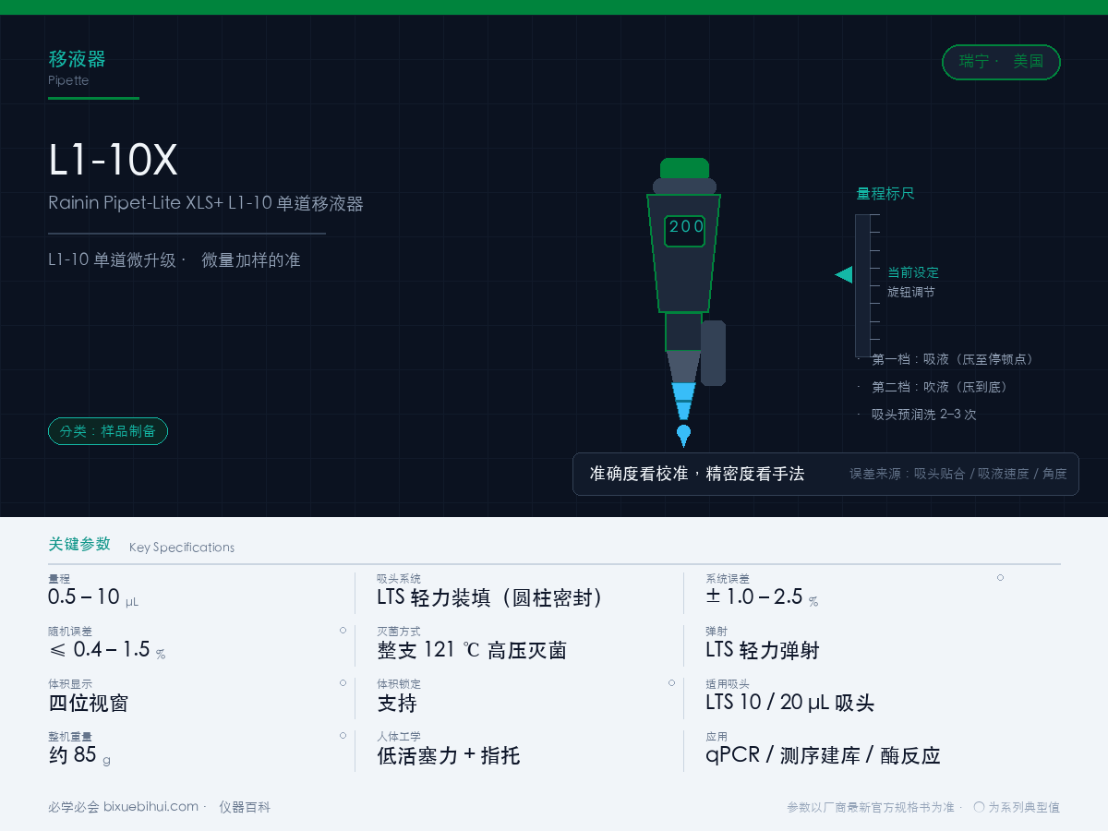
Task: Click the typical-value circle beside 系统误差
Action: [1000, 577]
